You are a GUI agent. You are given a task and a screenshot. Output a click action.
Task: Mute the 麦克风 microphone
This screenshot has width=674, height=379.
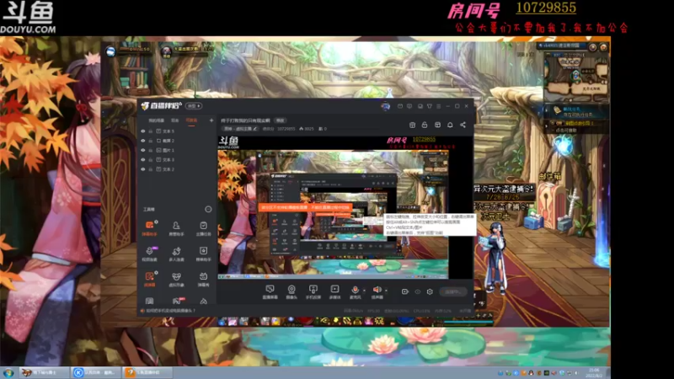click(355, 291)
